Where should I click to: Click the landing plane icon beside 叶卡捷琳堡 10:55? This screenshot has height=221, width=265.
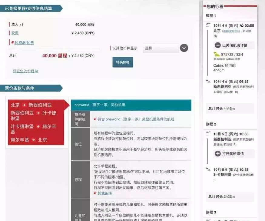[x=208, y=169]
